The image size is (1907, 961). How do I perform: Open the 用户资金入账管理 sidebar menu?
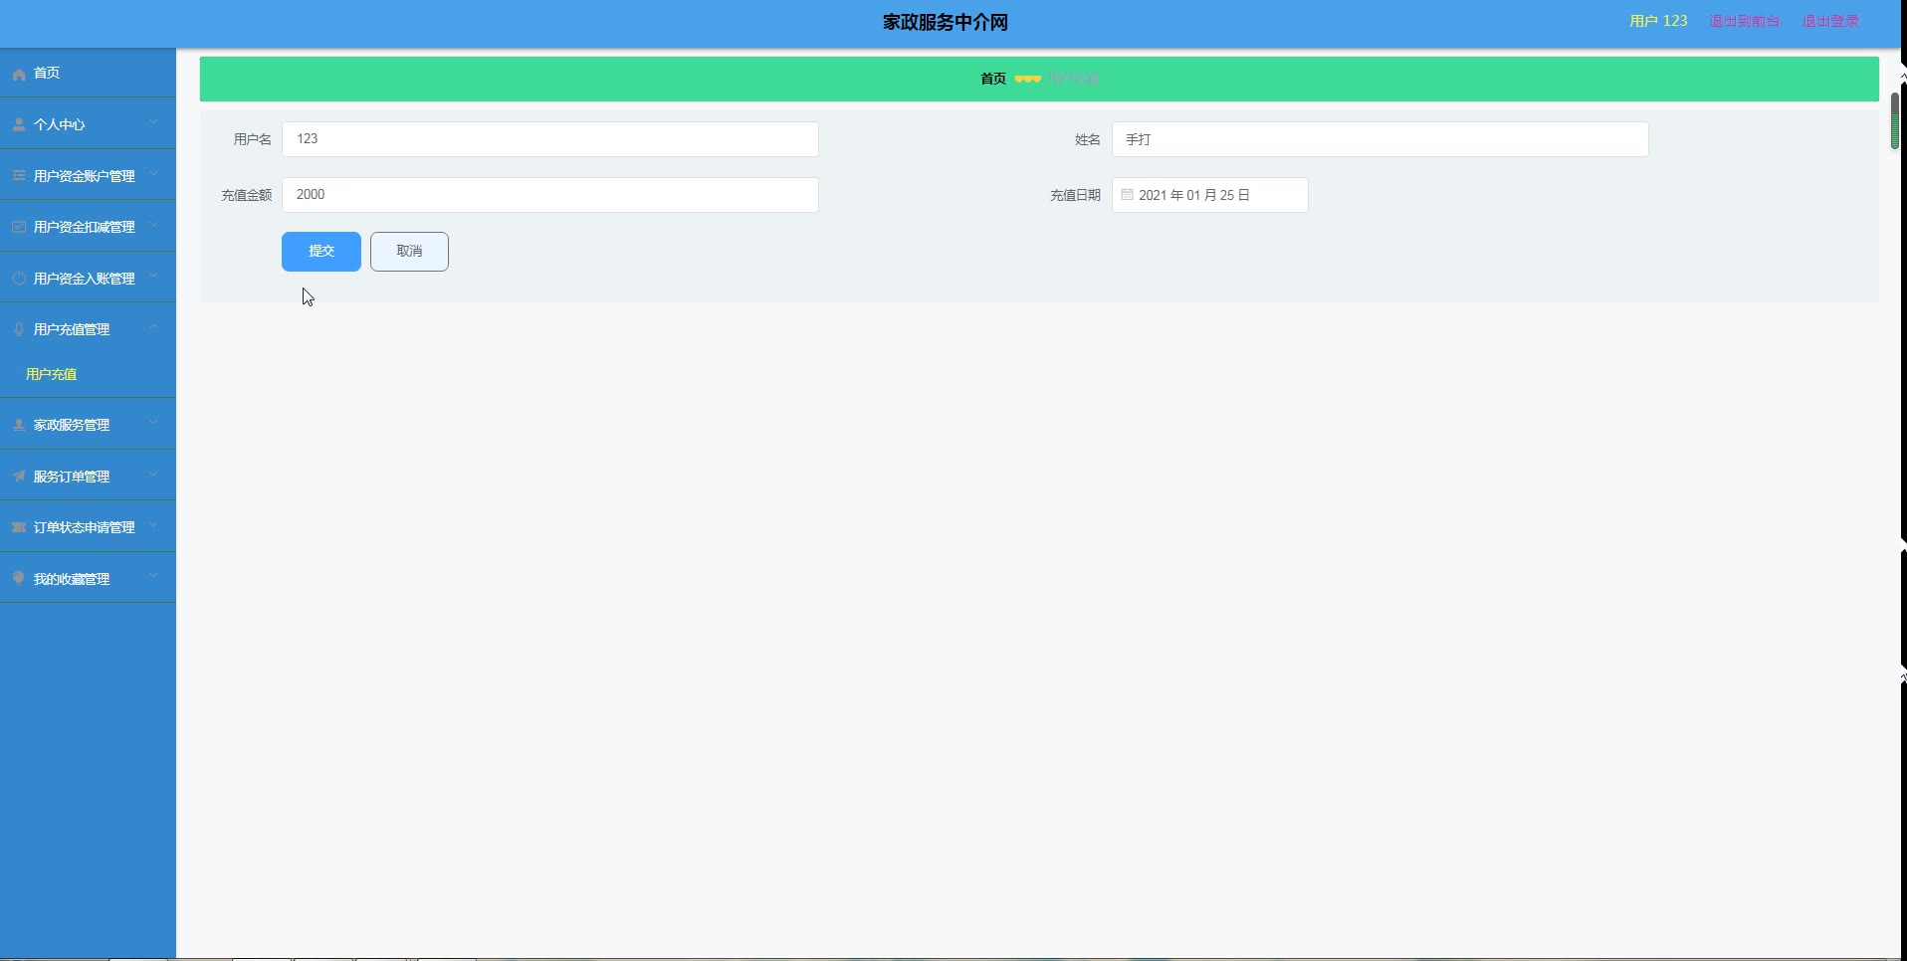88,279
